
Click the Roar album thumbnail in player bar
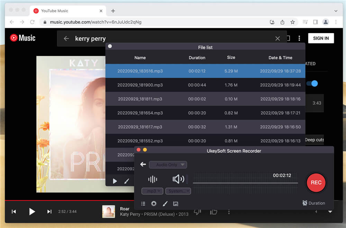(109, 211)
